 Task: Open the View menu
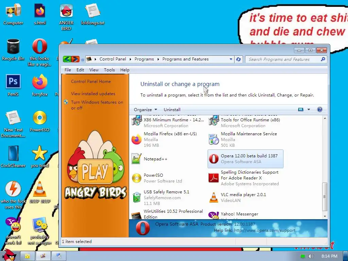click(94, 70)
